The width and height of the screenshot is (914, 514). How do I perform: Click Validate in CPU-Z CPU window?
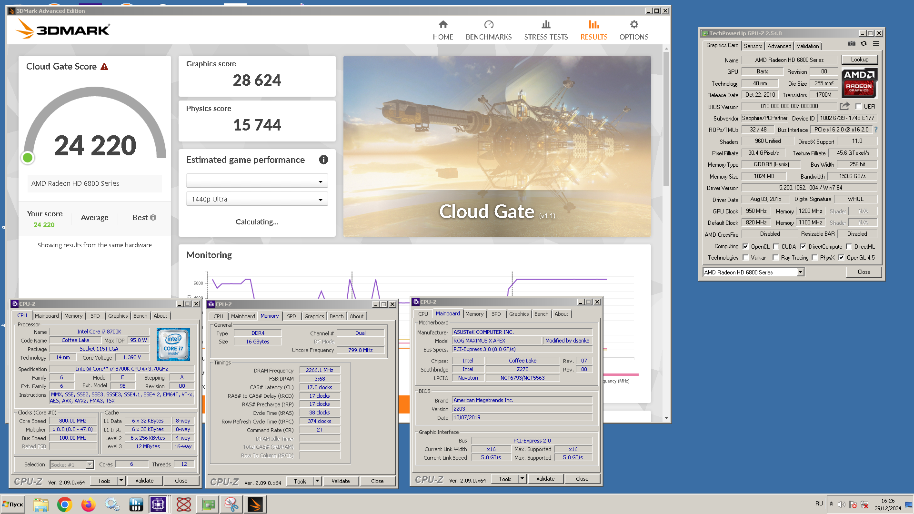[x=144, y=481]
